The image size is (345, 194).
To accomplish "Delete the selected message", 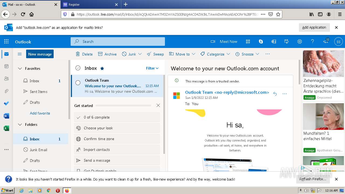I will 84,54.
